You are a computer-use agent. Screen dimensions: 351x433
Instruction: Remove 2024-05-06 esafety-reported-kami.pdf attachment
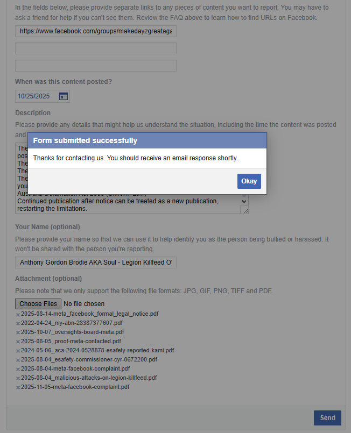18,351
